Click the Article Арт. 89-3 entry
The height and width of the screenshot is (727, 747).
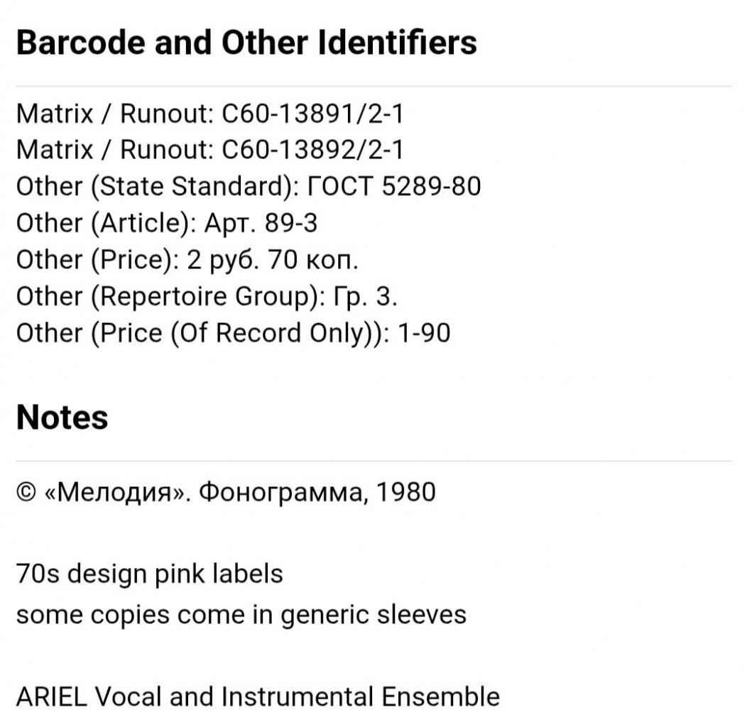coord(167,223)
